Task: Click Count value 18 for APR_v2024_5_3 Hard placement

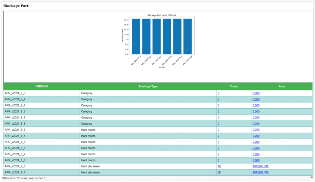Action: 219,166
